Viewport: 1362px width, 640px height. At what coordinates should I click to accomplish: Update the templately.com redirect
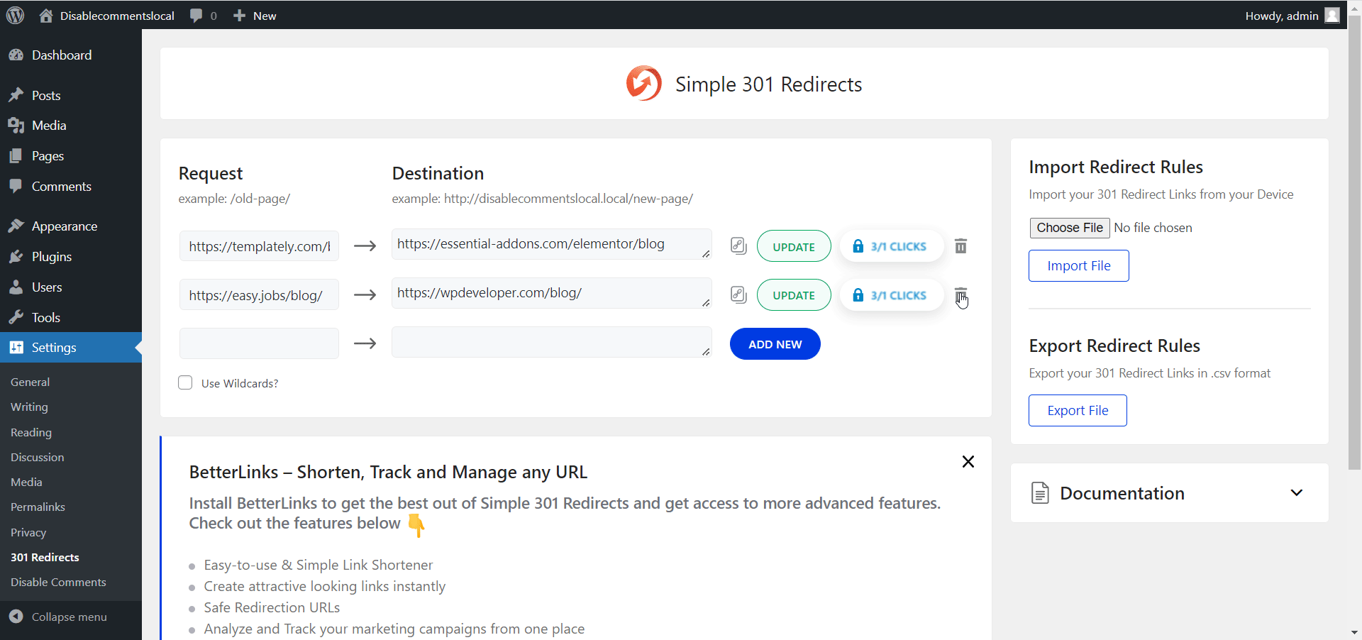[794, 246]
